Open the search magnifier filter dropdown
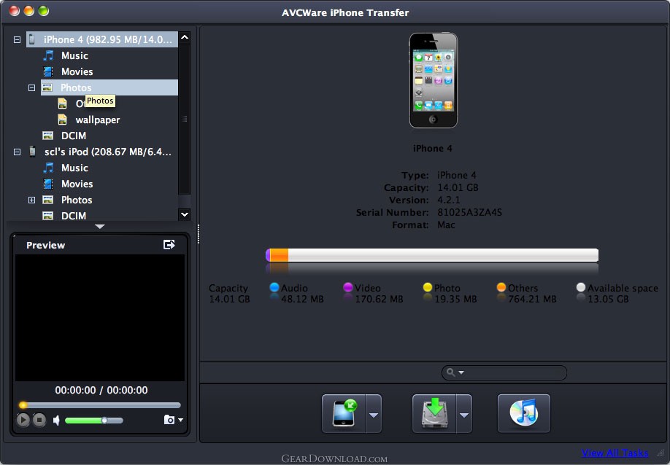This screenshot has width=670, height=465. pyautogui.click(x=455, y=372)
